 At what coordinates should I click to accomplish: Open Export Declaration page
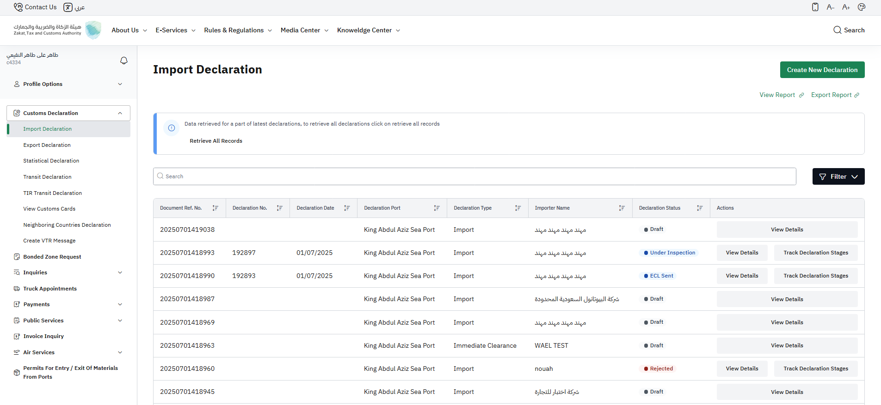click(x=47, y=145)
